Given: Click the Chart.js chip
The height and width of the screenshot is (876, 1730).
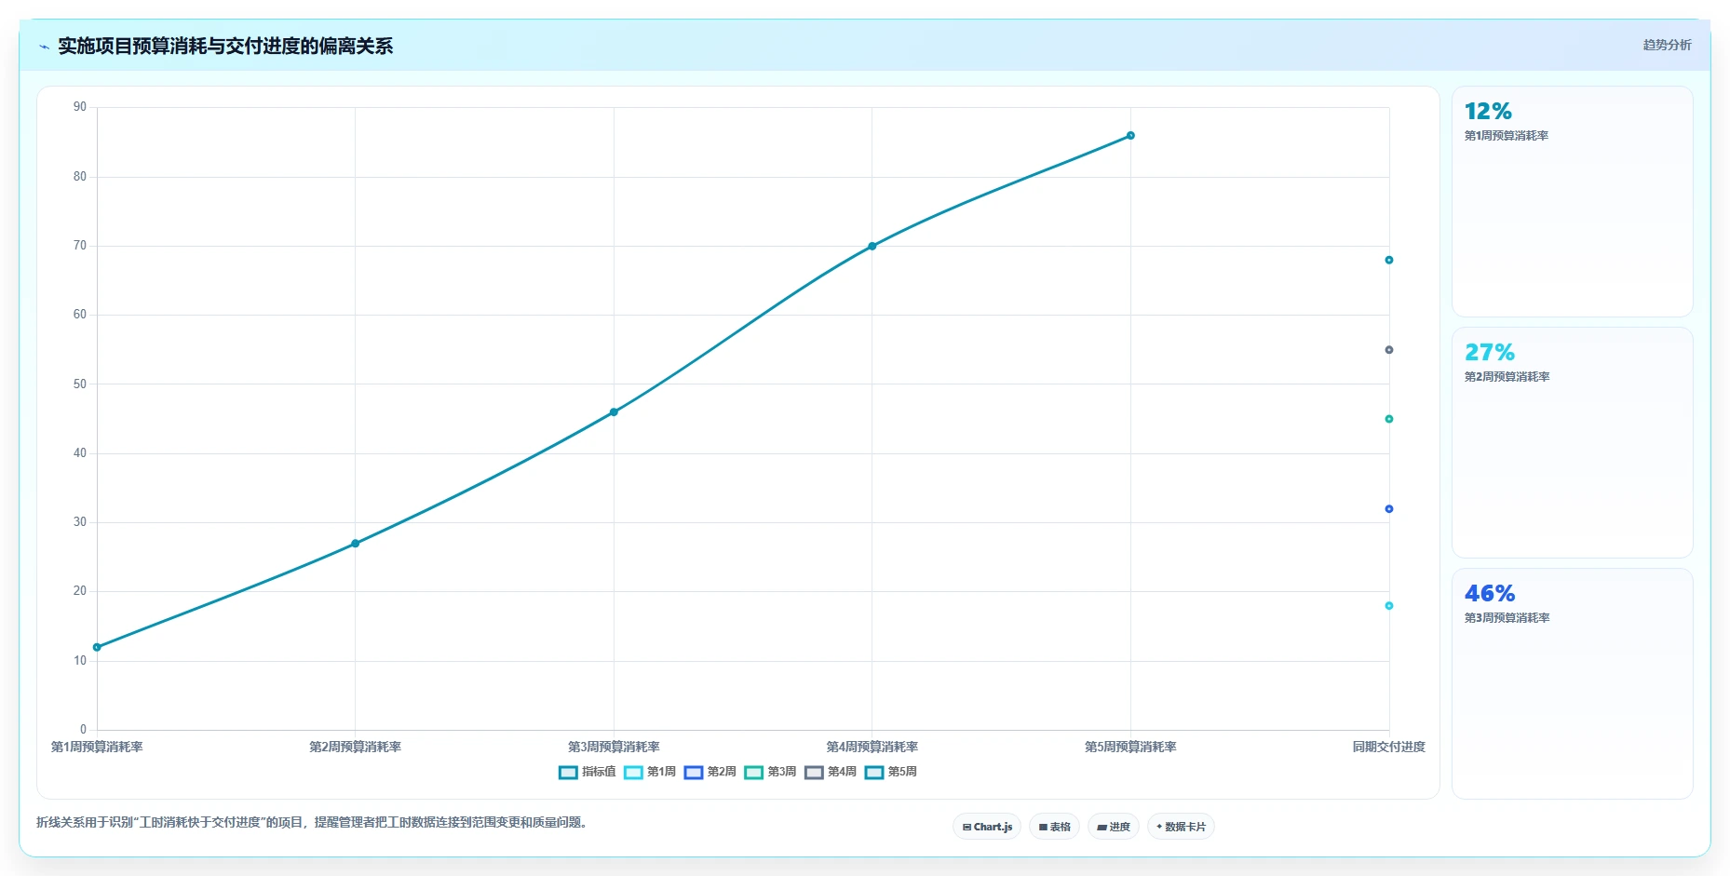Looking at the screenshot, I should (x=987, y=827).
